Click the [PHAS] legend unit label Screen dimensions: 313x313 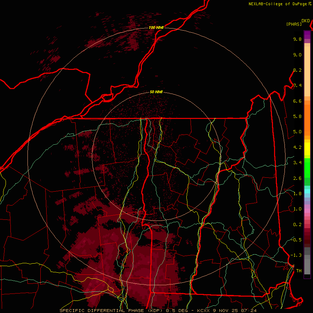tap(294, 24)
